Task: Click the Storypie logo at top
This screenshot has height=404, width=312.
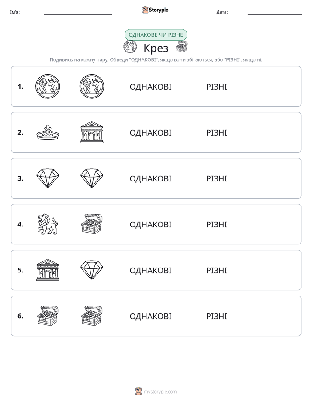Action: click(x=155, y=10)
